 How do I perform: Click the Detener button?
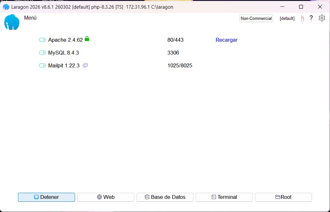click(46, 197)
